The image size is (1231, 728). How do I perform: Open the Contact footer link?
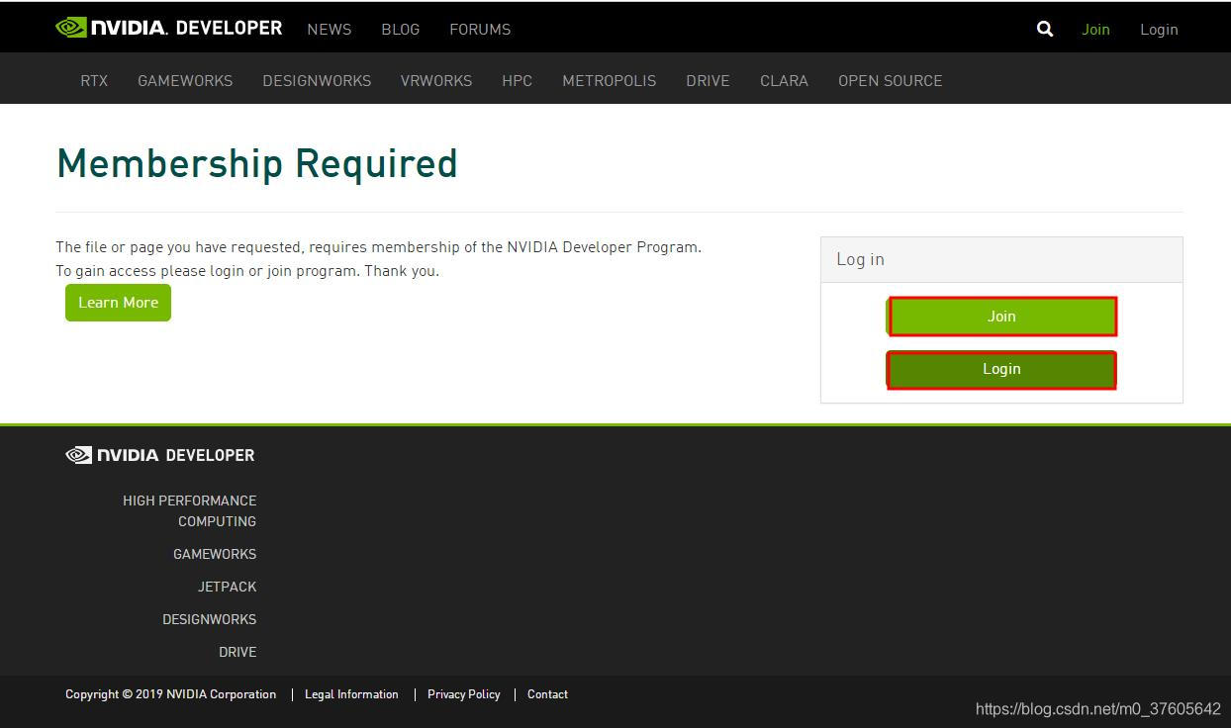click(547, 694)
